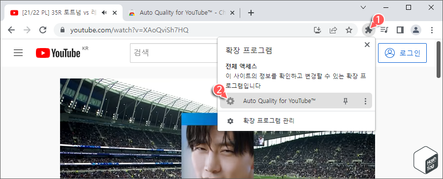Toggle the browser side panel
Viewport: 443px width, 179px height.
tap(400, 30)
